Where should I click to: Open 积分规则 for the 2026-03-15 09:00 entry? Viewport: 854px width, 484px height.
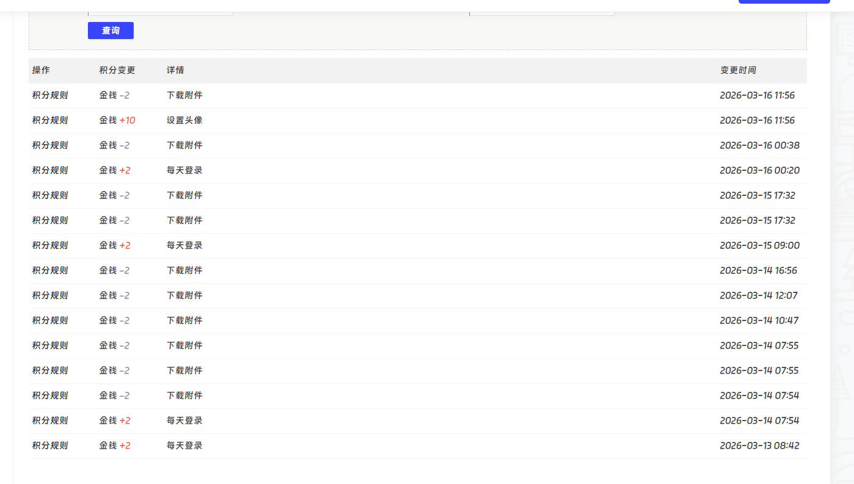pos(50,245)
